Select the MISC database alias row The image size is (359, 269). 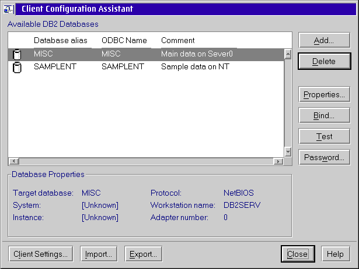tap(146, 54)
